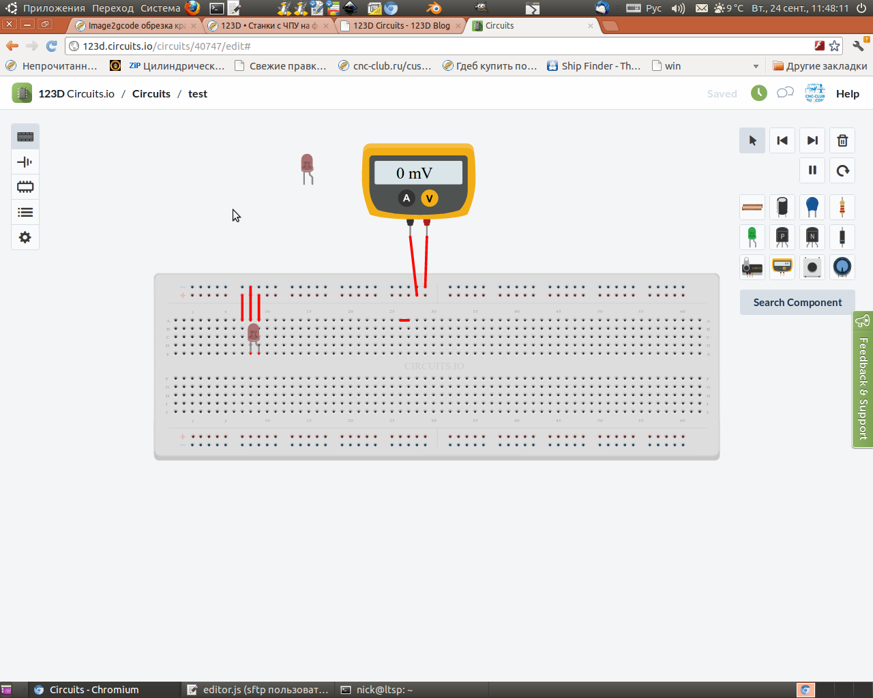Open the Свежие правк... bookmark

(280, 66)
